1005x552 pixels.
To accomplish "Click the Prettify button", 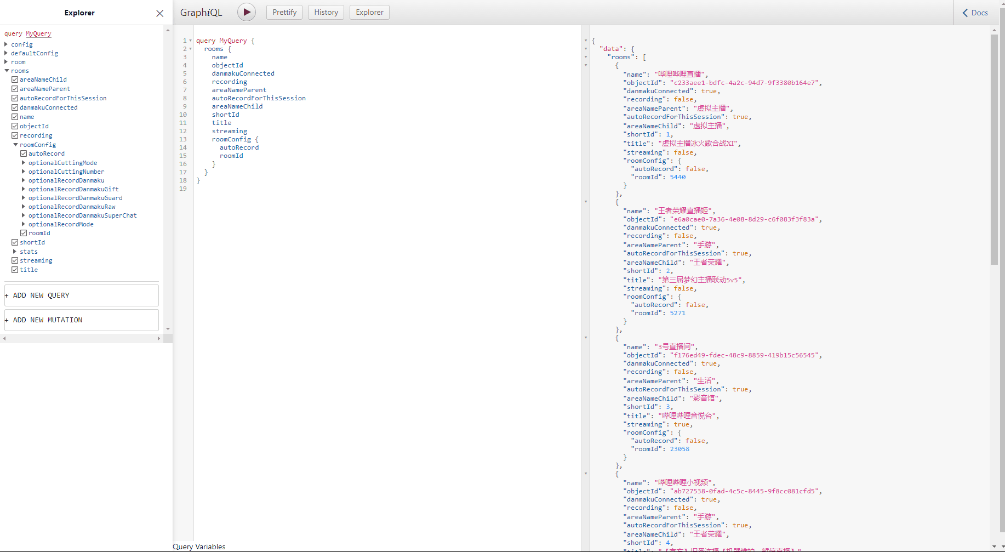I will 284,12.
